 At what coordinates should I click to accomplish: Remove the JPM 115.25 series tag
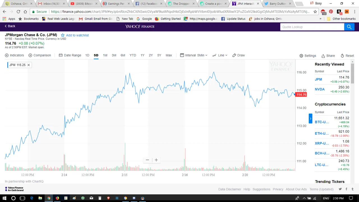29,65
